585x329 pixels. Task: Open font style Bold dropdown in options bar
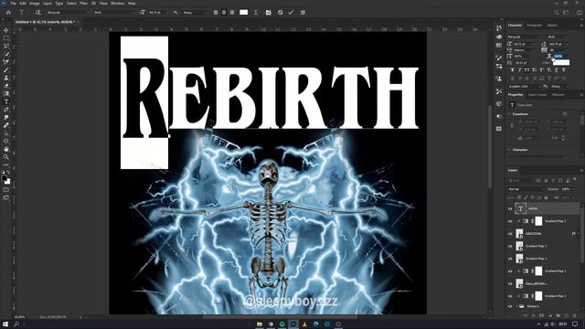(x=114, y=12)
